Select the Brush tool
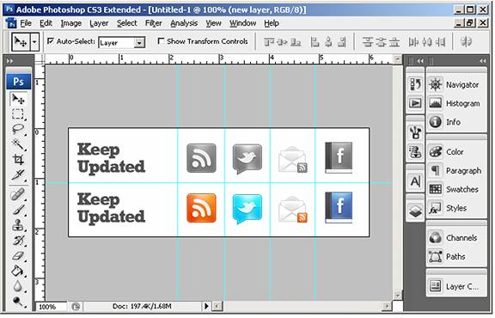The height and width of the screenshot is (318, 495). (x=18, y=210)
